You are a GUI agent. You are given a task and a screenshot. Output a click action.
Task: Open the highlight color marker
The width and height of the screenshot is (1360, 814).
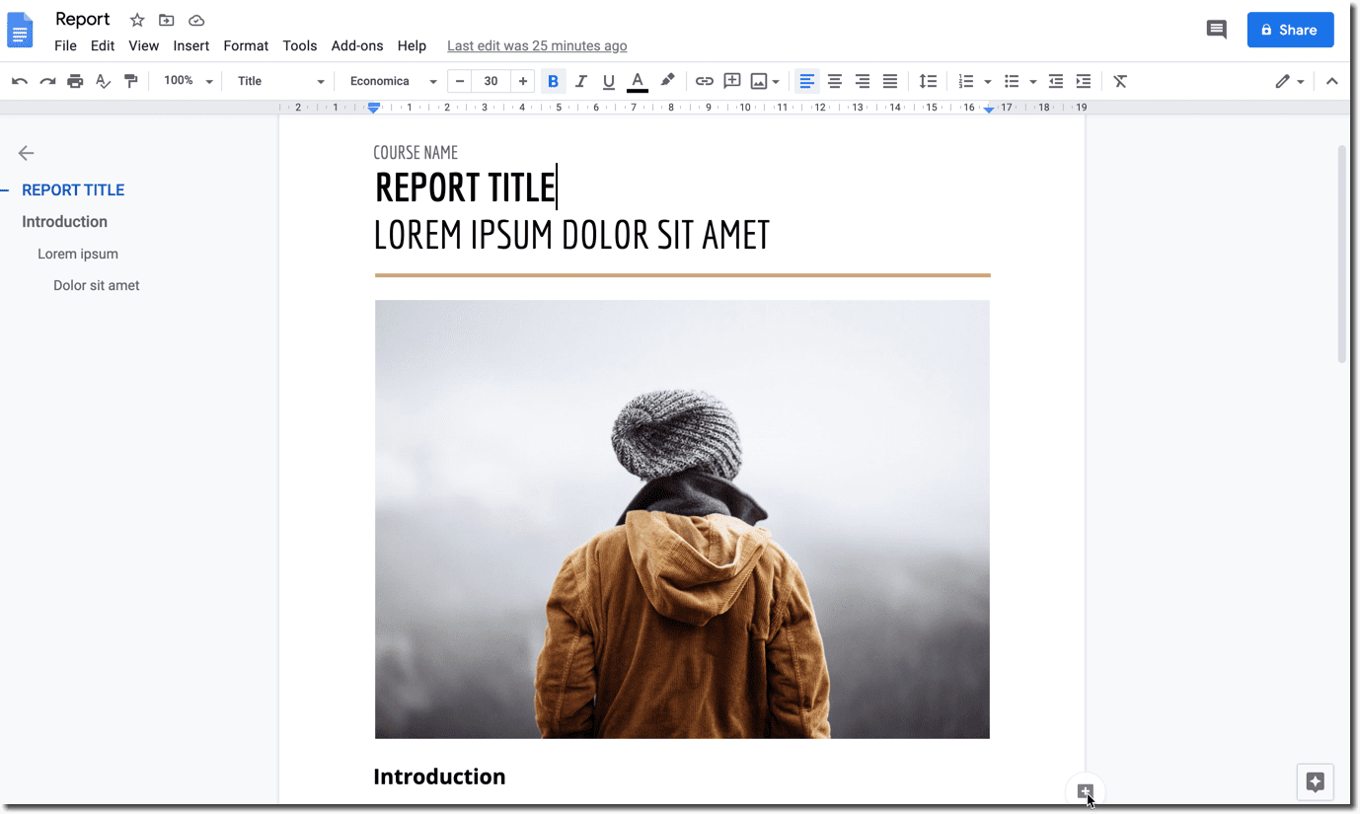pyautogui.click(x=667, y=81)
